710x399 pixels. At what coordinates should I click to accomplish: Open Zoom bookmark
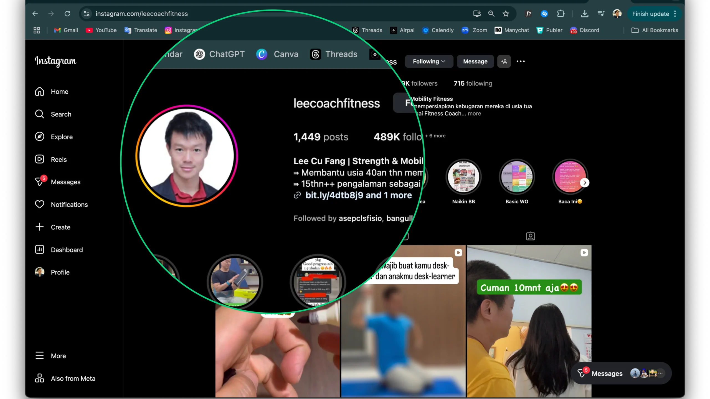[474, 30]
